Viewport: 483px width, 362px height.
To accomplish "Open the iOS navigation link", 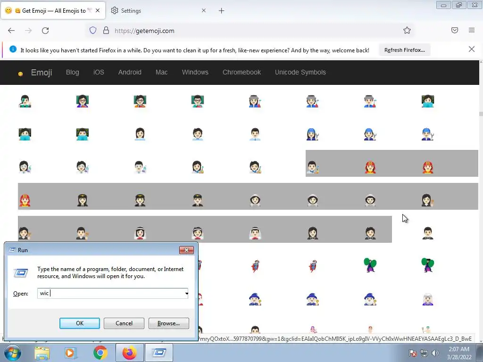I will tap(99, 72).
